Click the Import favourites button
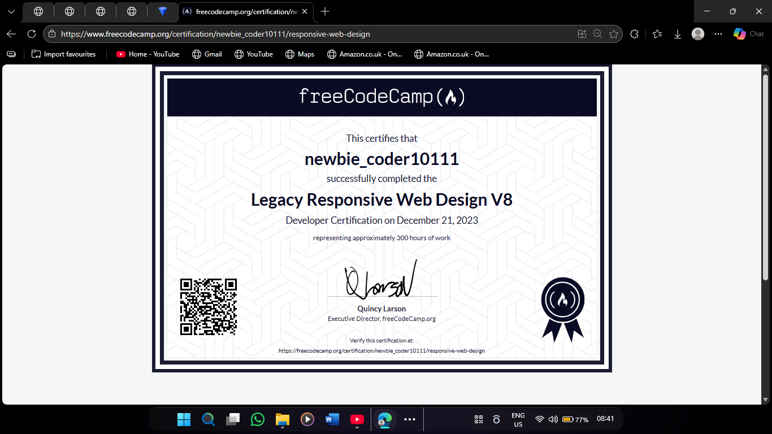Viewport: 772px width, 434px height. (x=63, y=54)
